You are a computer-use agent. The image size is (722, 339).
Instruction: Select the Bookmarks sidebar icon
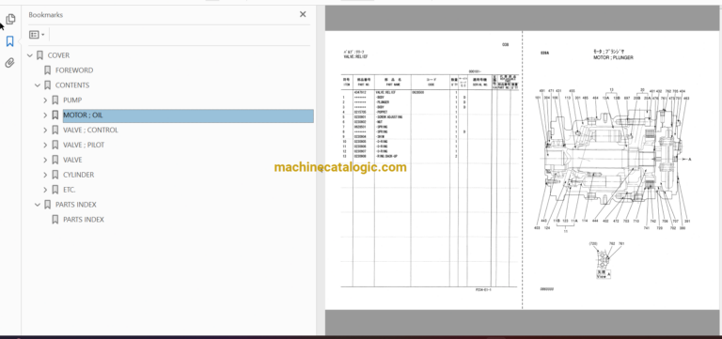tap(10, 41)
